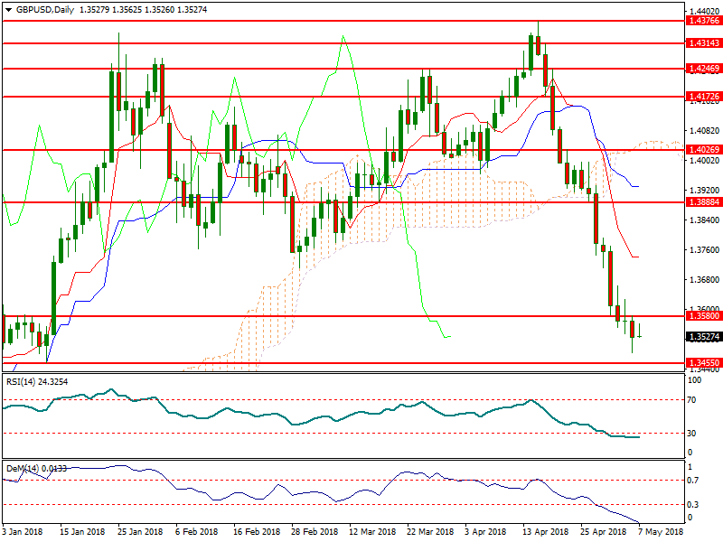Select the 1.42469 horizontal level label
The image size is (723, 542).
point(704,68)
